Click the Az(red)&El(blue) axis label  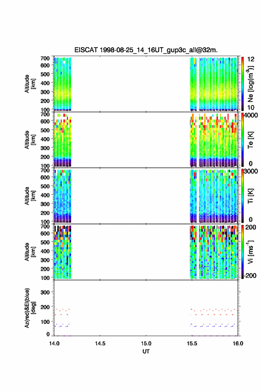pyautogui.click(x=29, y=308)
